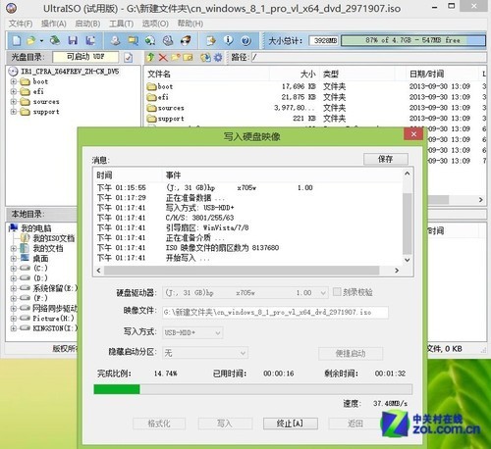Click the 可启动 UDF boot type field

pyautogui.click(x=85, y=57)
